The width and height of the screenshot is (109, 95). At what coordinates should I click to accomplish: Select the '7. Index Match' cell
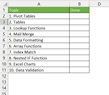click(39, 52)
